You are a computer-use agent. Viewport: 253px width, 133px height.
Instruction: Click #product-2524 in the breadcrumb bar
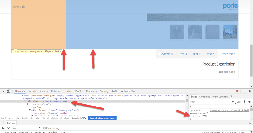(79, 118)
